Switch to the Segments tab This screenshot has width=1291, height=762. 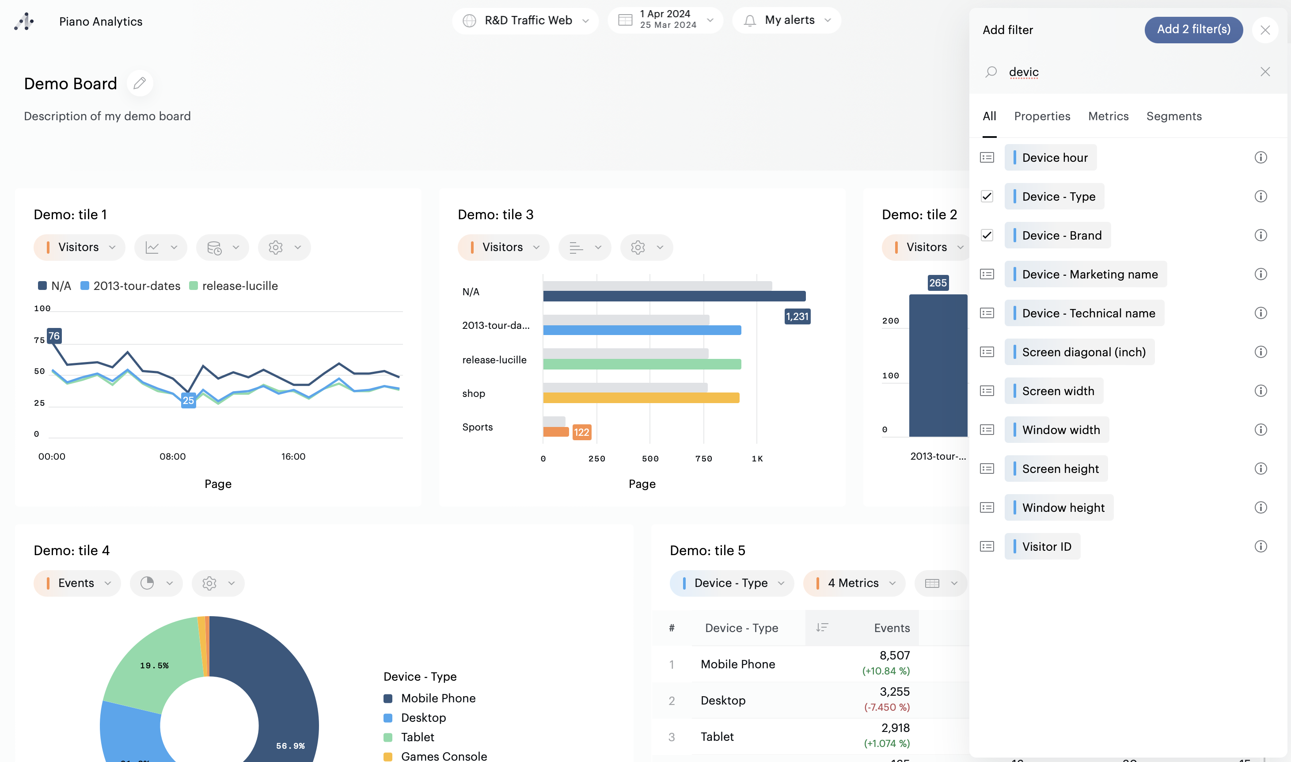1173,116
